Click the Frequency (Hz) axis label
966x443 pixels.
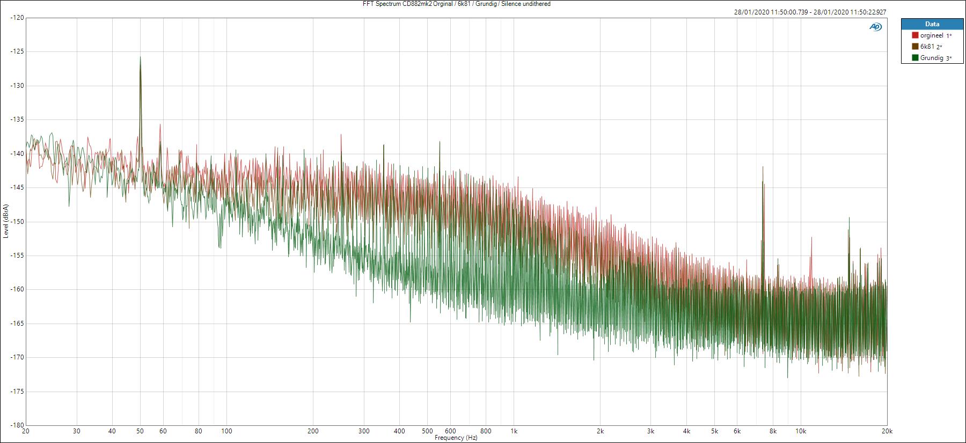click(x=456, y=438)
